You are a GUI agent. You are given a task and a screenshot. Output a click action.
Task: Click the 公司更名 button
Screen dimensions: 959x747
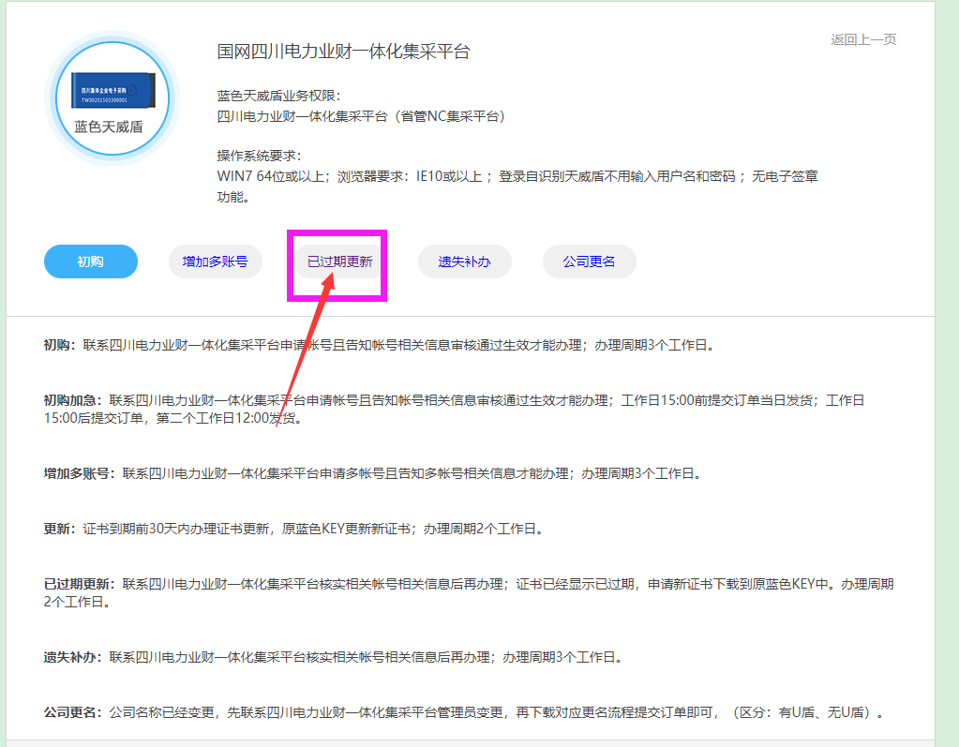click(x=590, y=261)
